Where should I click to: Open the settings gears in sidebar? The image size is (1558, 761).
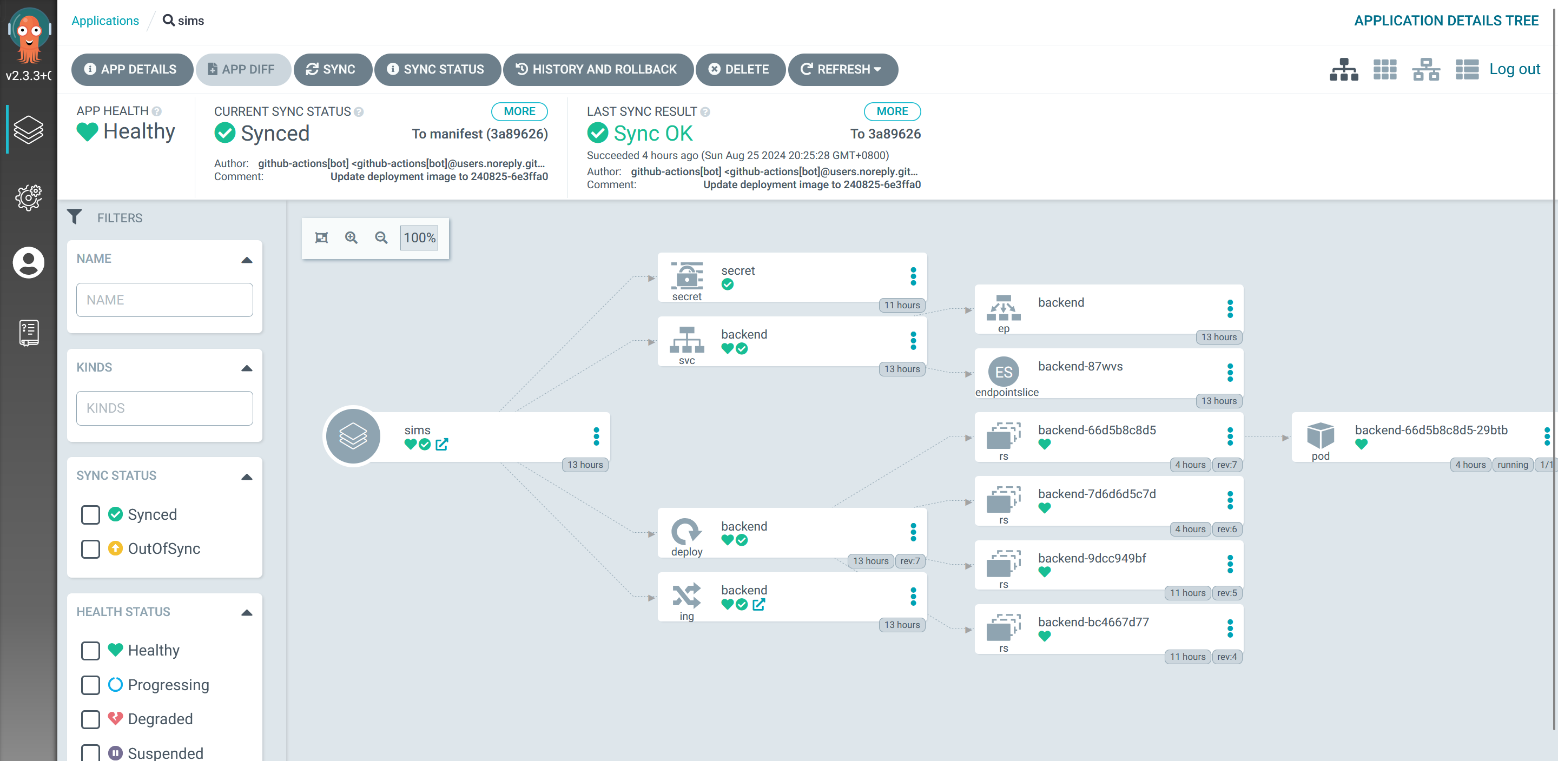click(x=29, y=197)
